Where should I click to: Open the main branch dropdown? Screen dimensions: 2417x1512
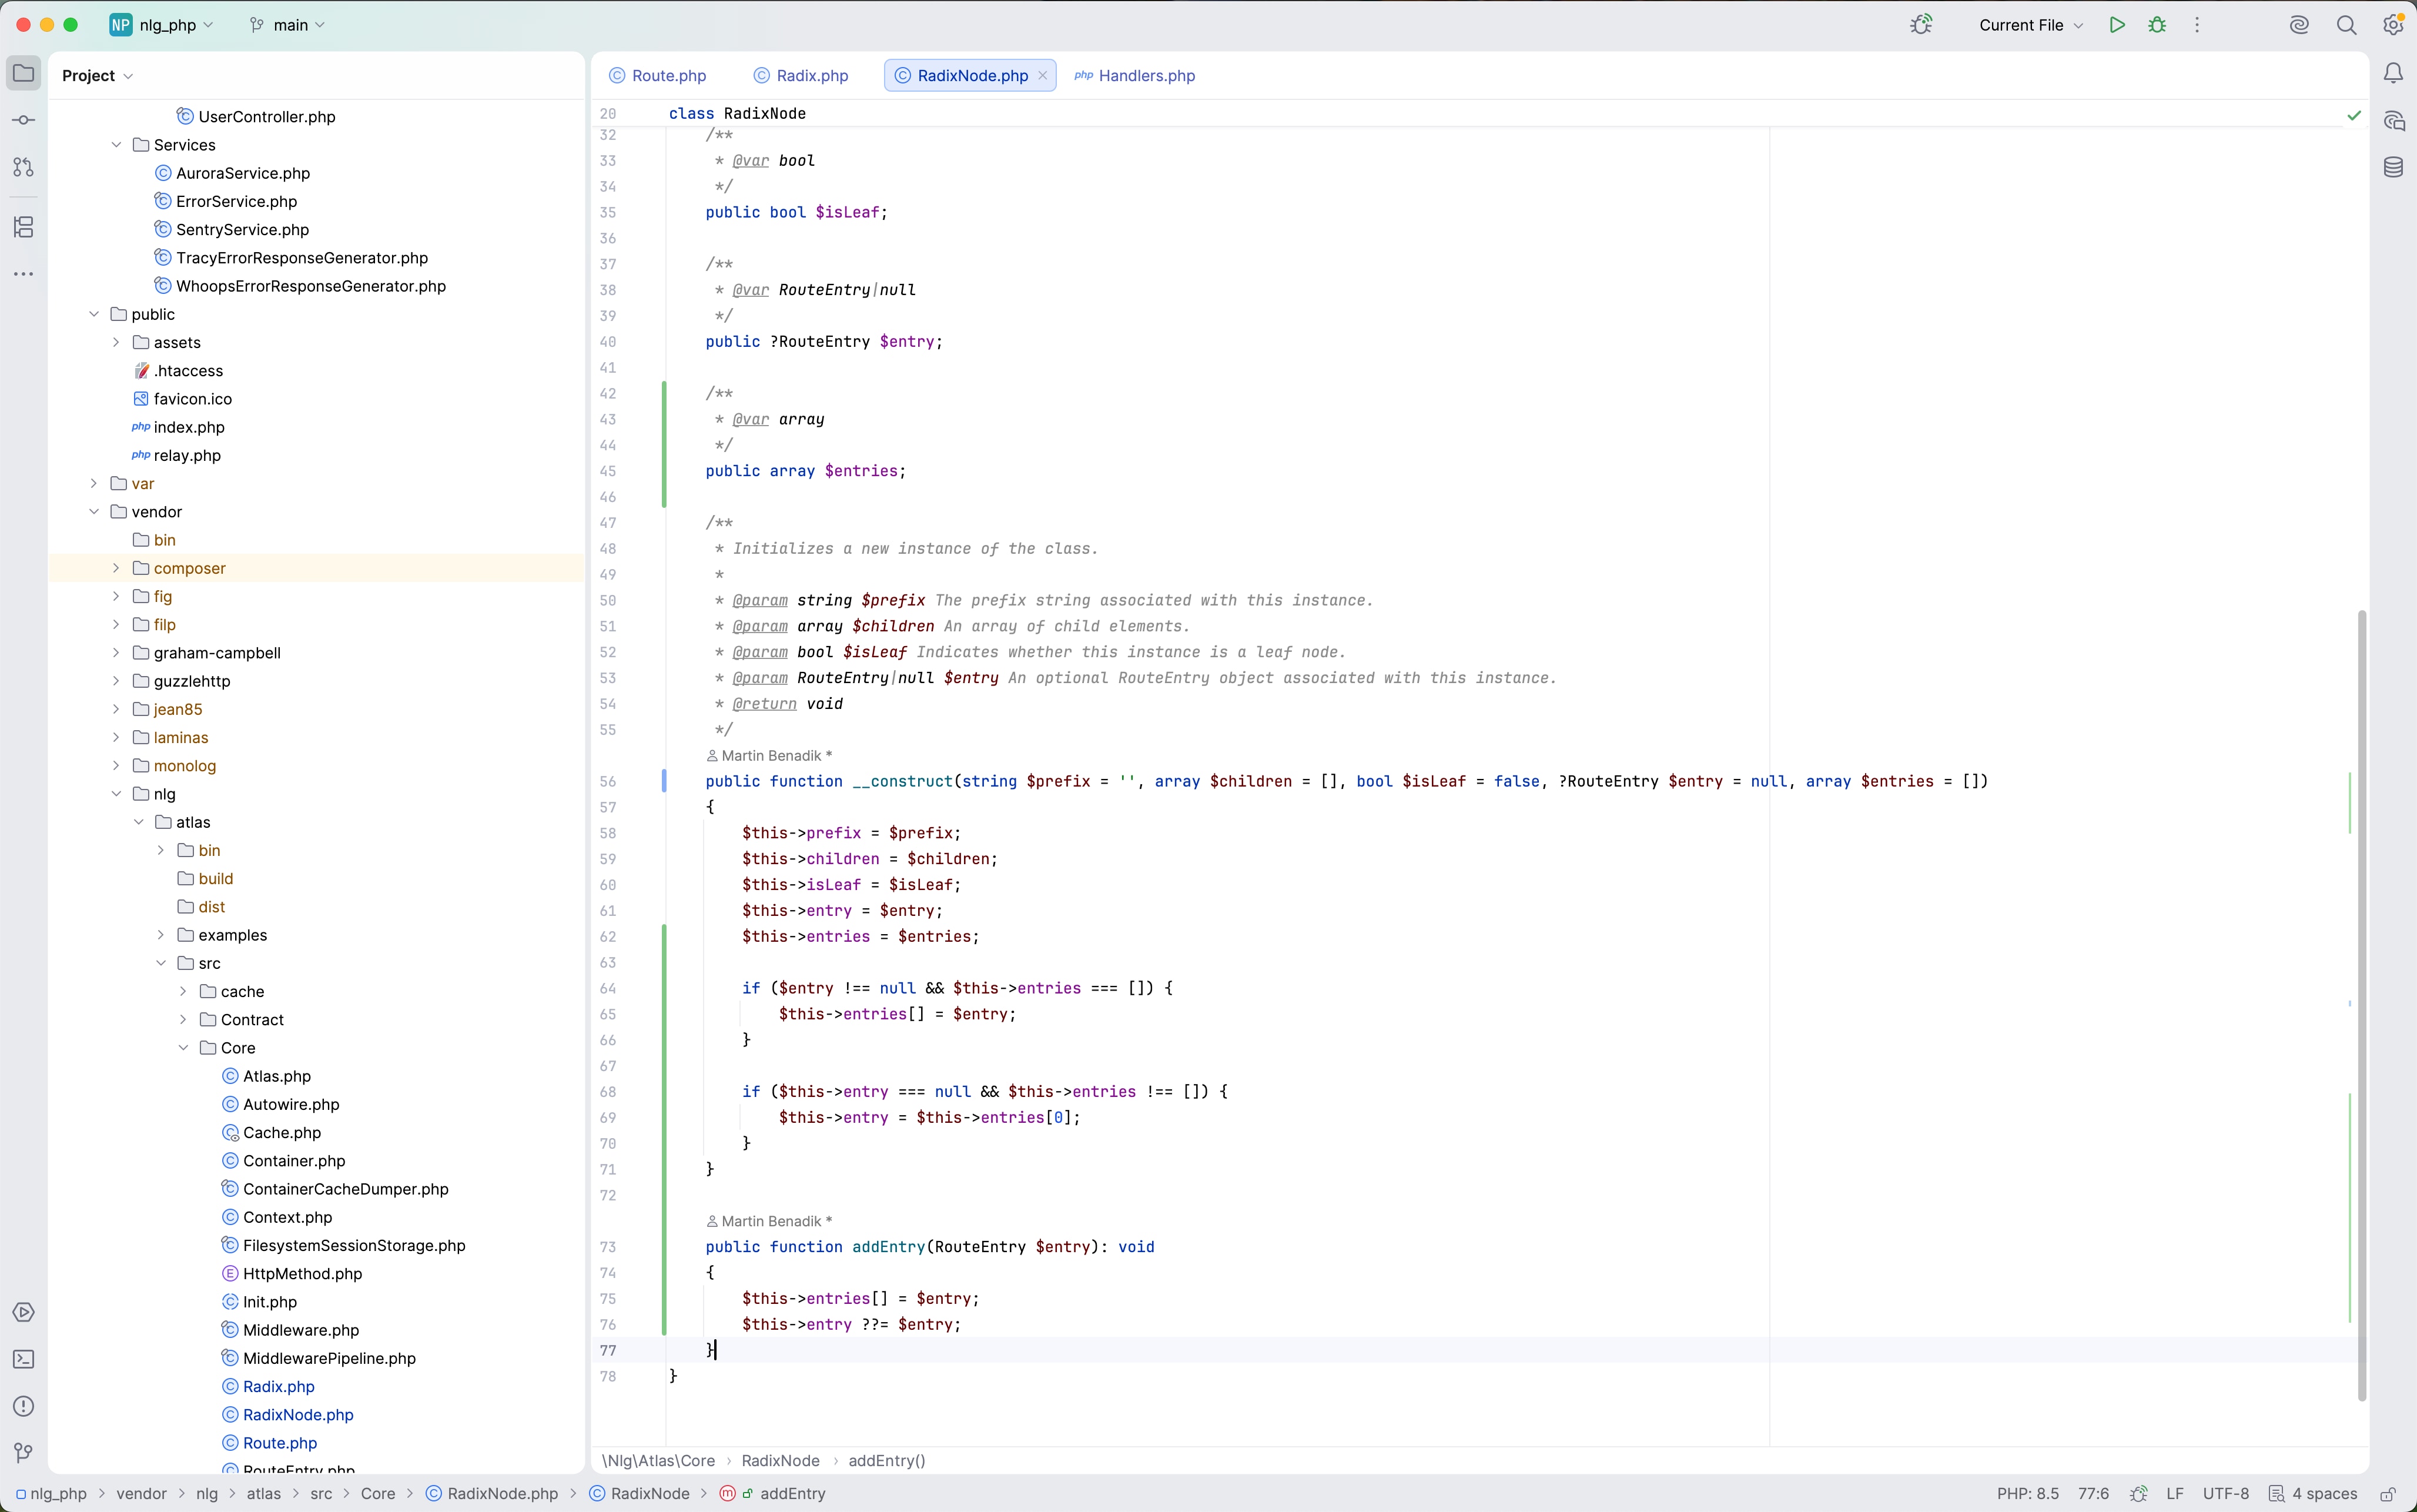[x=288, y=25]
